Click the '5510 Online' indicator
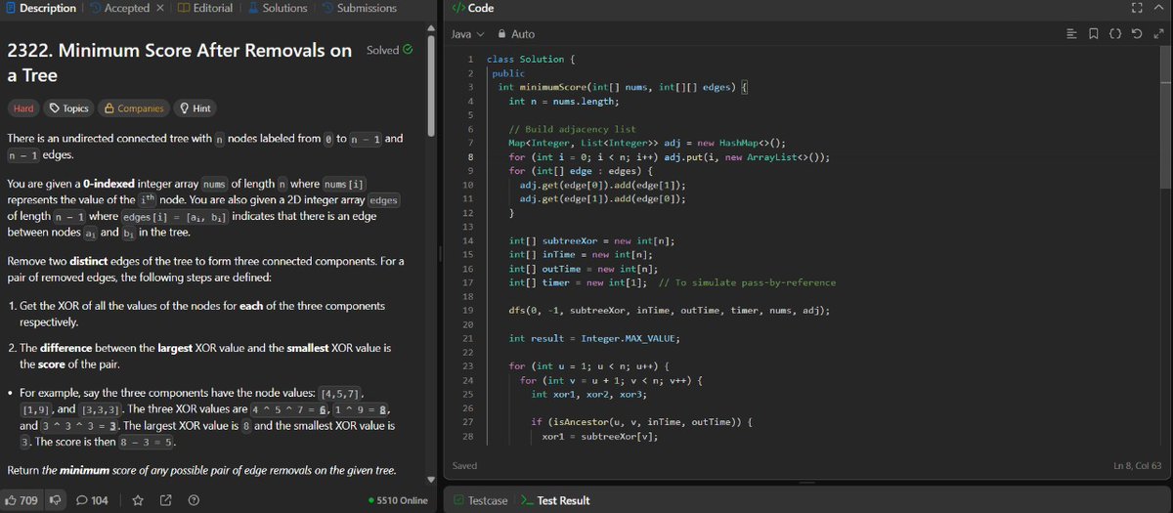This screenshot has width=1173, height=513. 399,500
